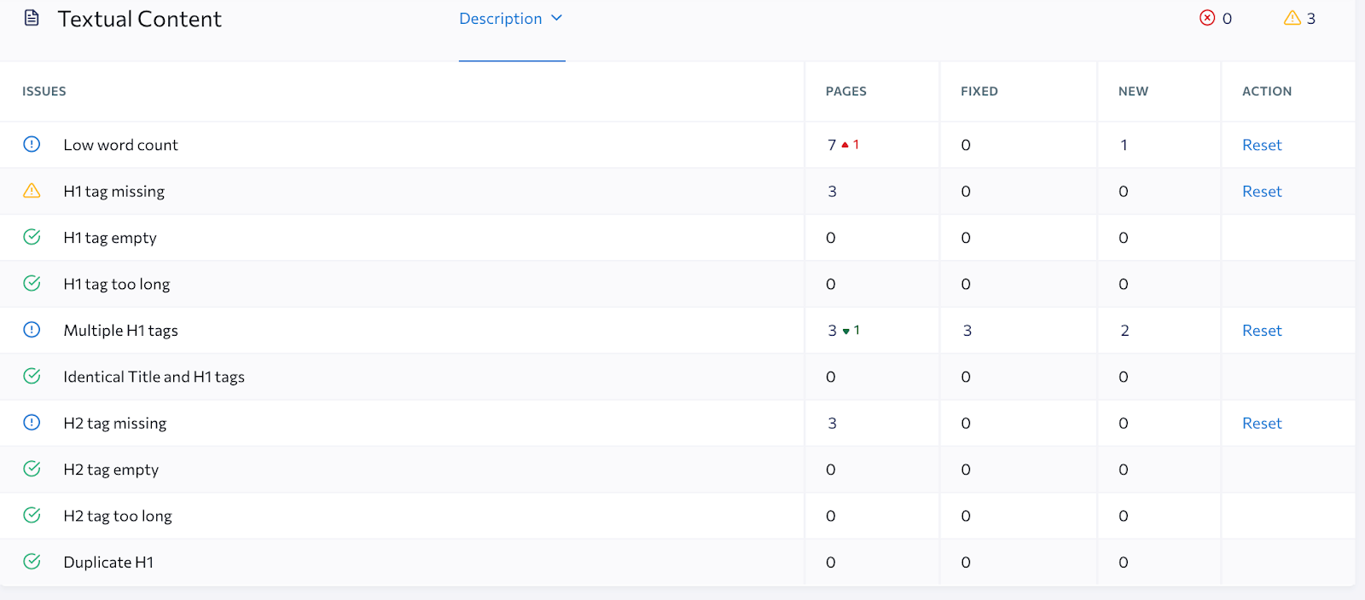Click the NEW column header
This screenshot has height=600, width=1365.
(x=1134, y=91)
